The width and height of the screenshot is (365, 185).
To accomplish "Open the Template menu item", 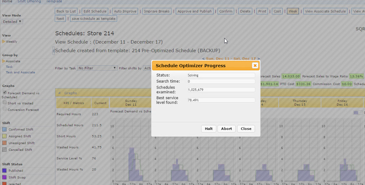I will tap(54, 1).
